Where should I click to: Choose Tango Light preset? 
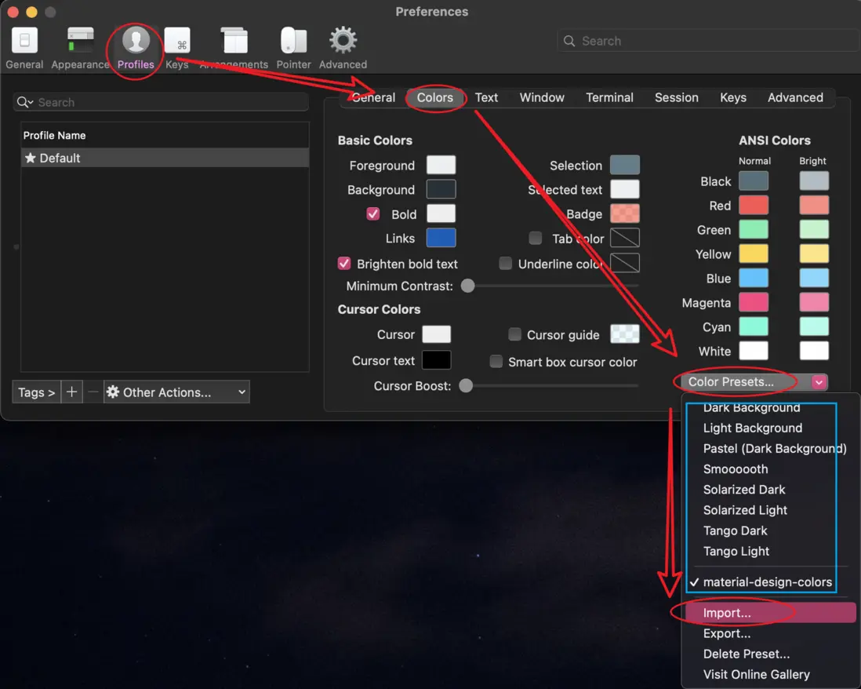click(x=770, y=551)
